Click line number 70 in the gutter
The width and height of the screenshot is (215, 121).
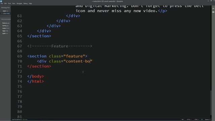tap(19, 61)
